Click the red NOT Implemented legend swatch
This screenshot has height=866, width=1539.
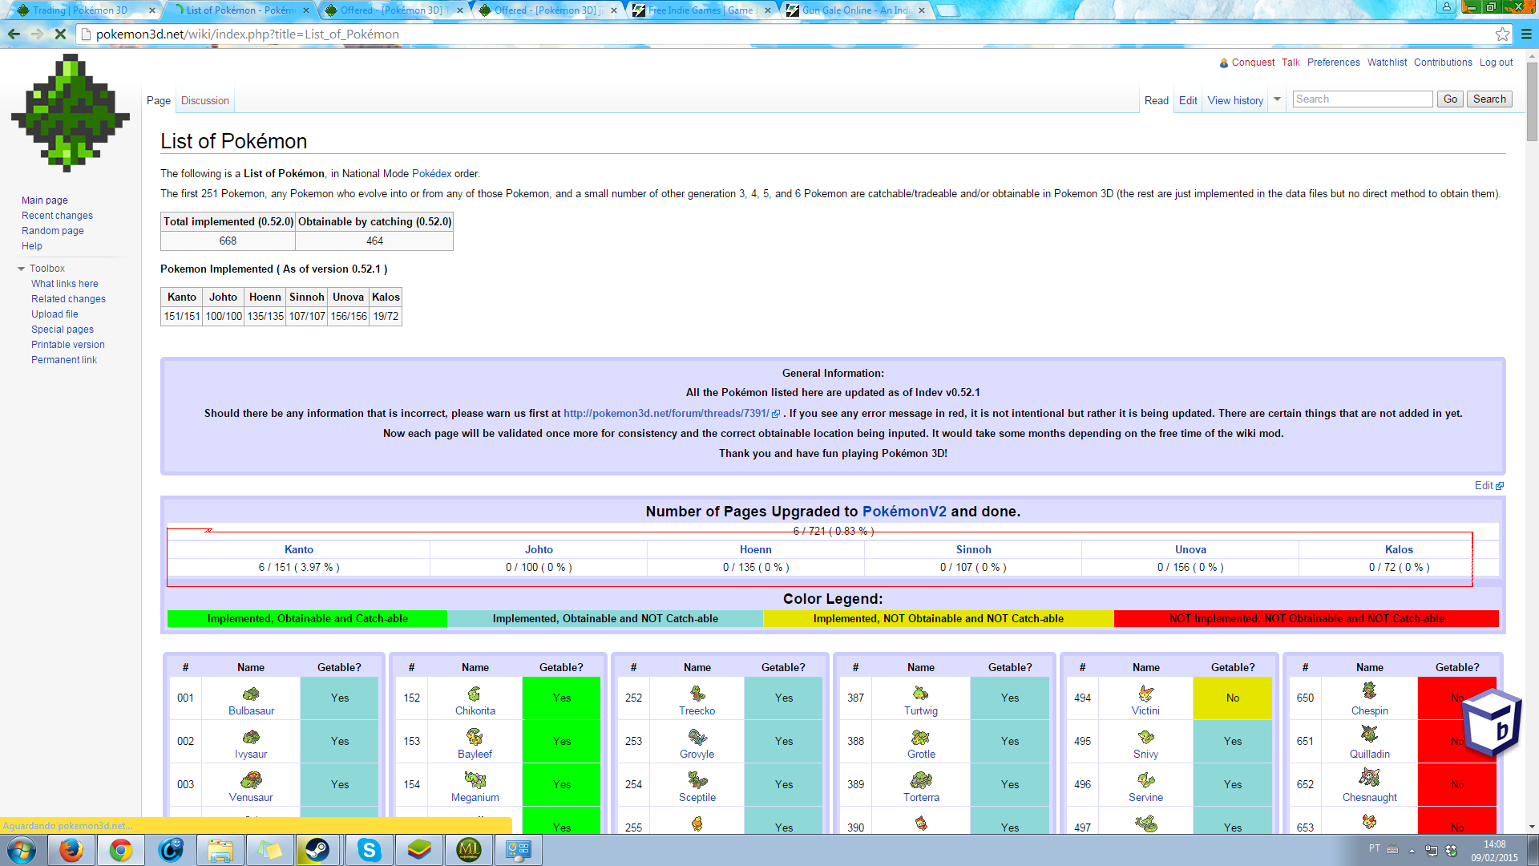coord(1307,619)
